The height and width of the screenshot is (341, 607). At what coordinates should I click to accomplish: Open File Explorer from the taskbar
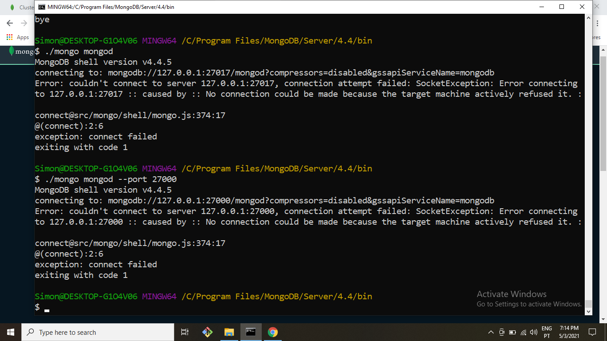[x=229, y=332]
